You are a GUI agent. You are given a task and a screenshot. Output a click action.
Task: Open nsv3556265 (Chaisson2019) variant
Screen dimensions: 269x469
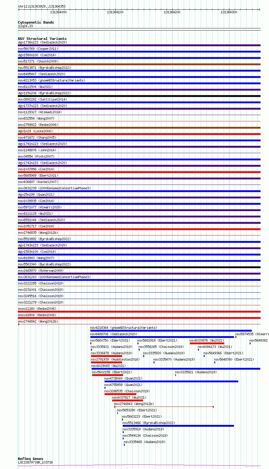[x=161, y=347]
